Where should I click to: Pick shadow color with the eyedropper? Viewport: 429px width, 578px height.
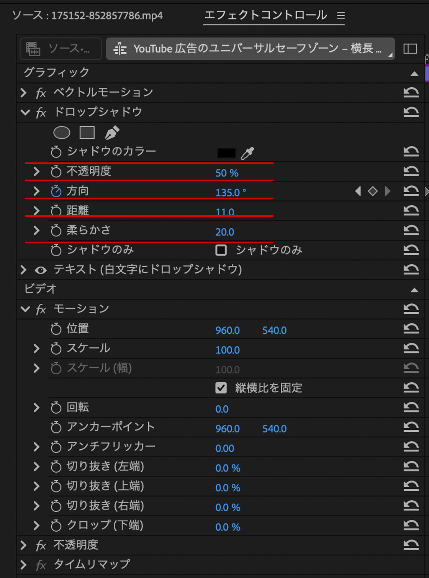tap(247, 153)
